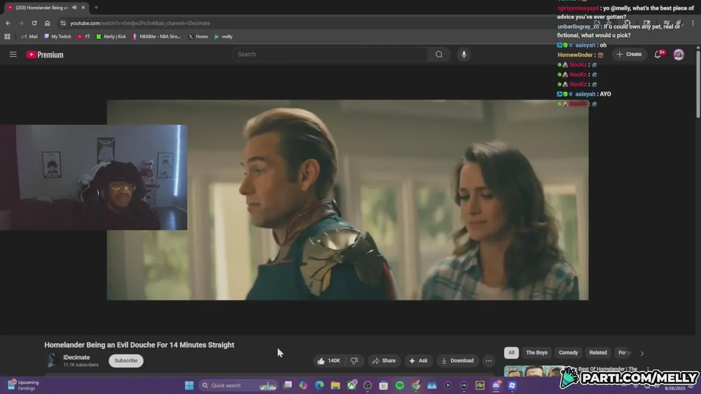The width and height of the screenshot is (701, 394).
Task: Dislike the Homelander video
Action: (x=354, y=361)
